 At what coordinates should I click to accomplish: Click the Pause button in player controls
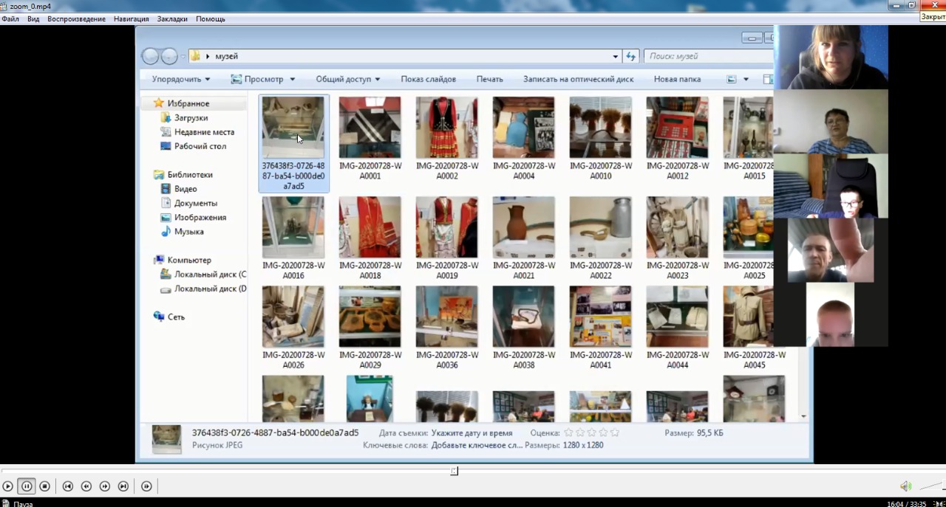point(27,486)
